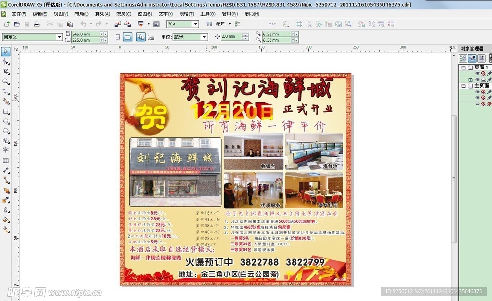Choose the Ellipse tool
The width and height of the screenshot is (492, 301).
click(x=6, y=121)
